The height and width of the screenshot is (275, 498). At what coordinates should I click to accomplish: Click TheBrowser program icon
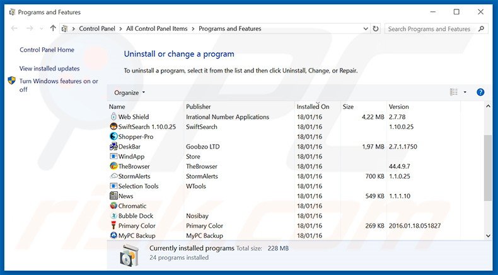tap(113, 166)
